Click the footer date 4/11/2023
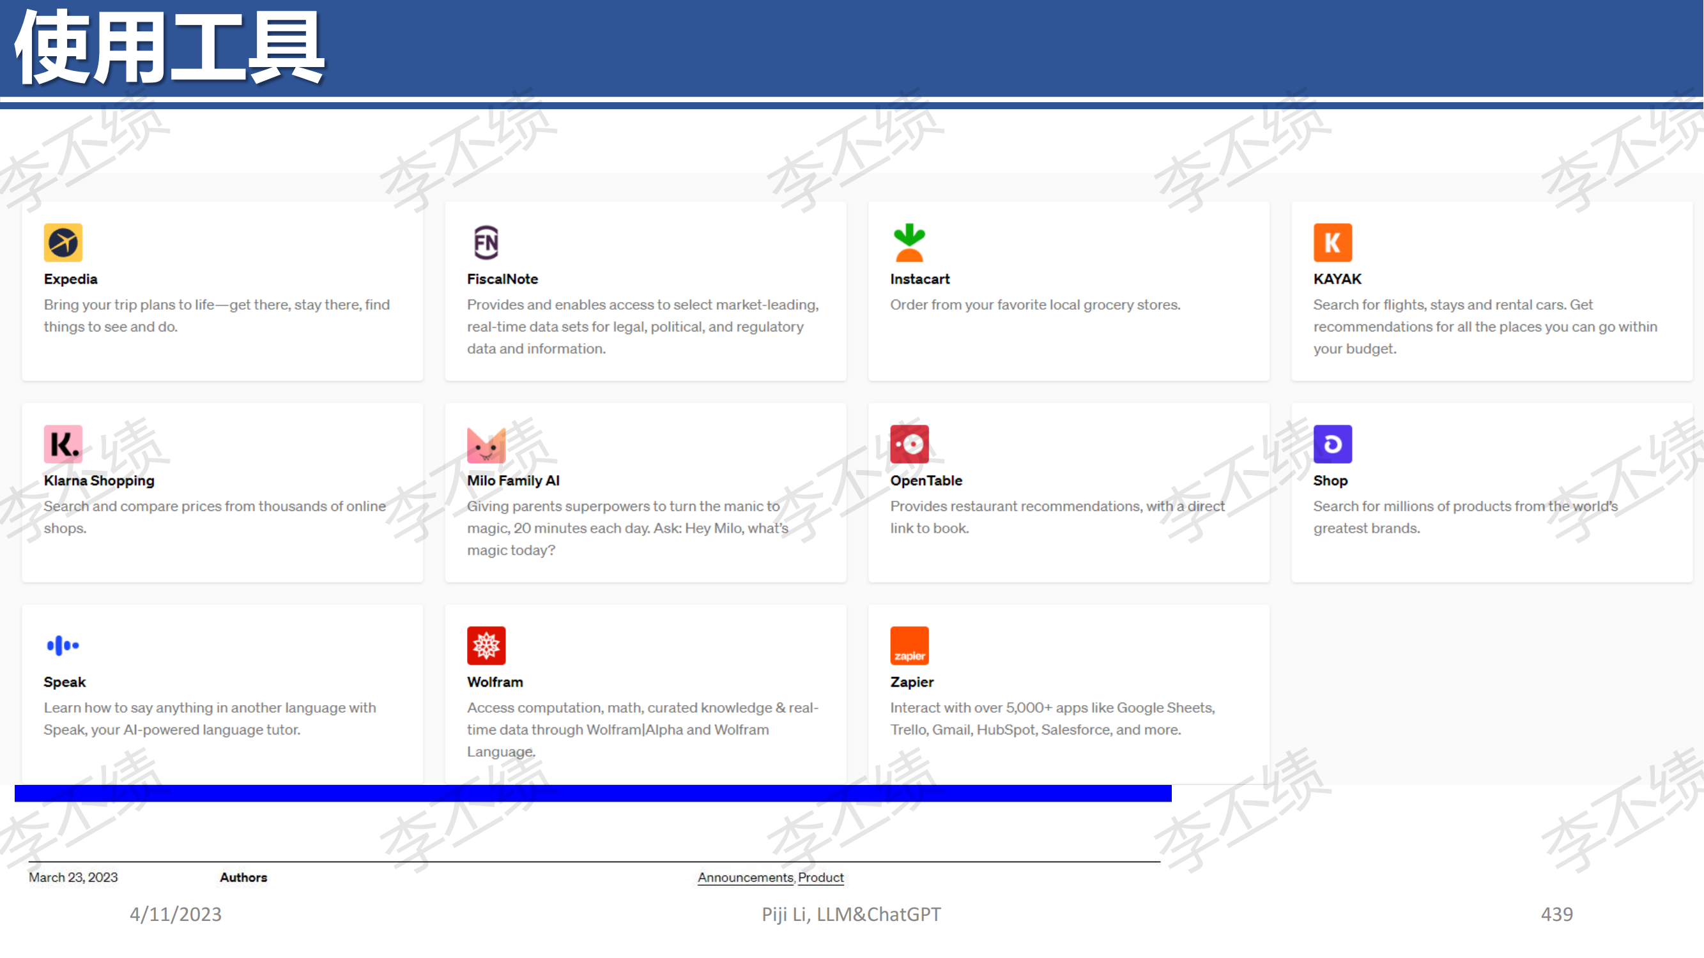Image resolution: width=1704 pixels, height=958 pixels. (x=175, y=914)
